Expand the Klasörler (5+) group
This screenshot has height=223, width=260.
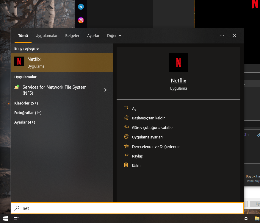point(26,103)
